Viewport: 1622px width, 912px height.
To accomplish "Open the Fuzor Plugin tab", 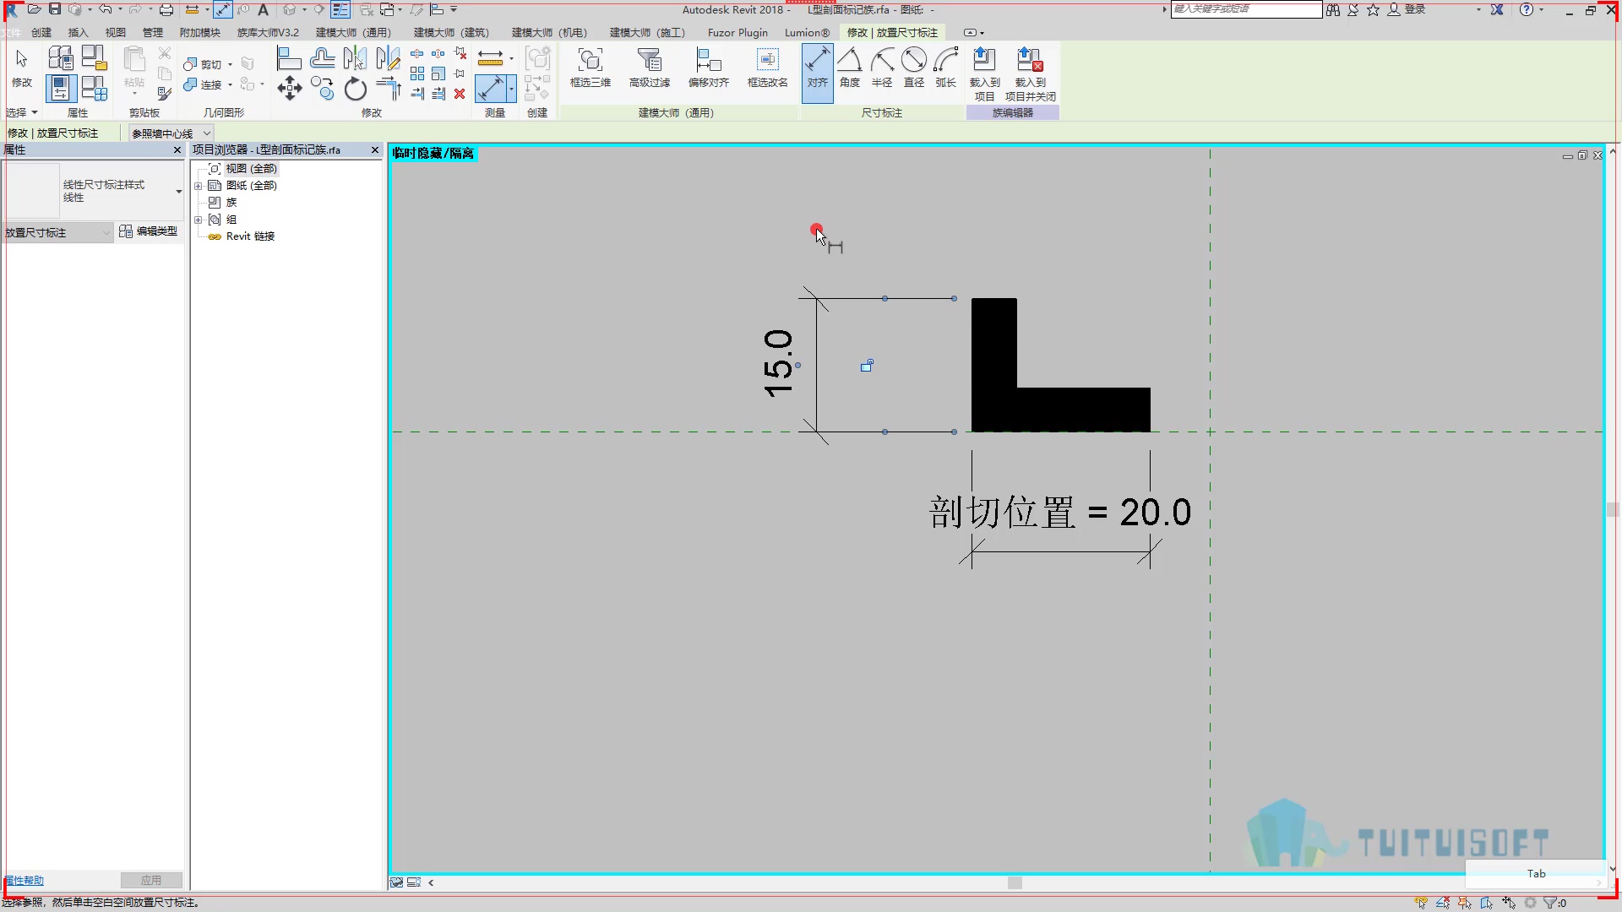I will 738,32.
